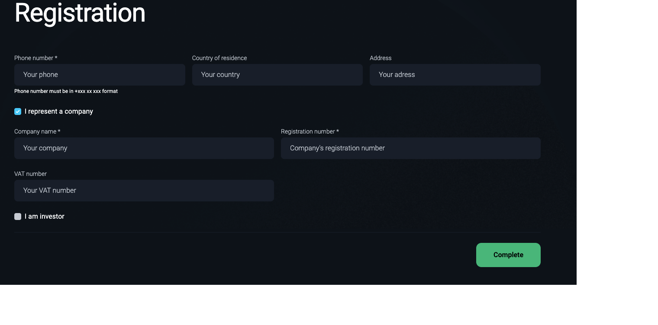Click the 'Company name *' label
This screenshot has height=325, width=658.
(x=37, y=131)
